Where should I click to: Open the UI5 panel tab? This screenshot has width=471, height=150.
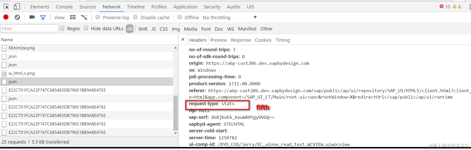(250, 7)
